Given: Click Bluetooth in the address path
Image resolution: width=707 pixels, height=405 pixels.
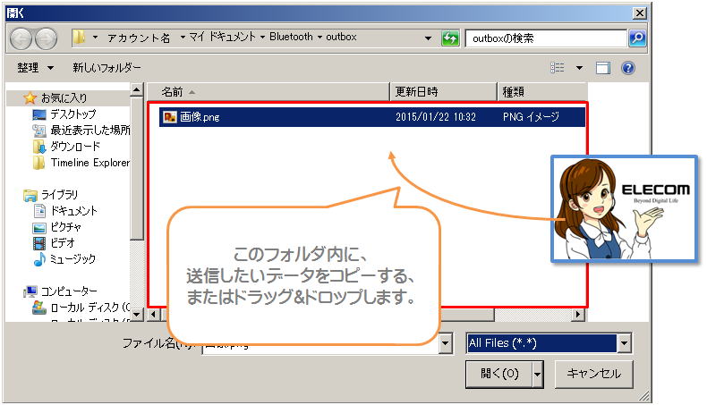Looking at the screenshot, I should 291,37.
